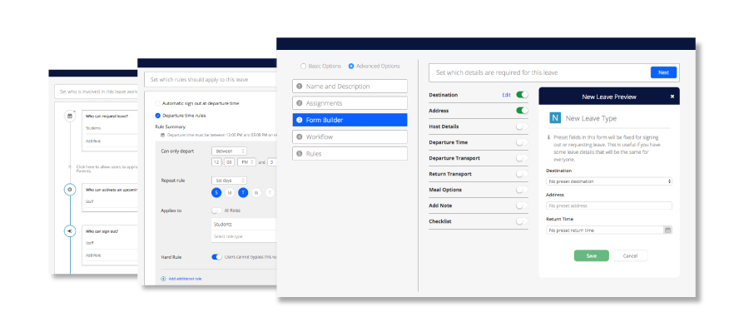Click step 4 number icon for Workflow

click(299, 137)
